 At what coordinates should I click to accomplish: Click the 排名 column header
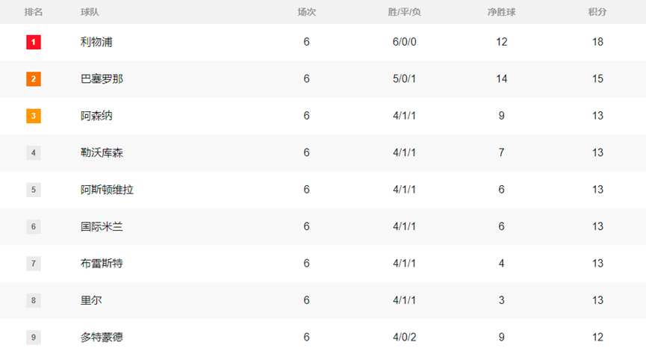(x=34, y=12)
